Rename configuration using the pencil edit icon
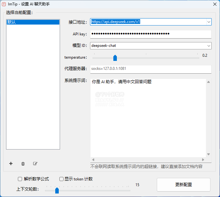 (x=35, y=164)
